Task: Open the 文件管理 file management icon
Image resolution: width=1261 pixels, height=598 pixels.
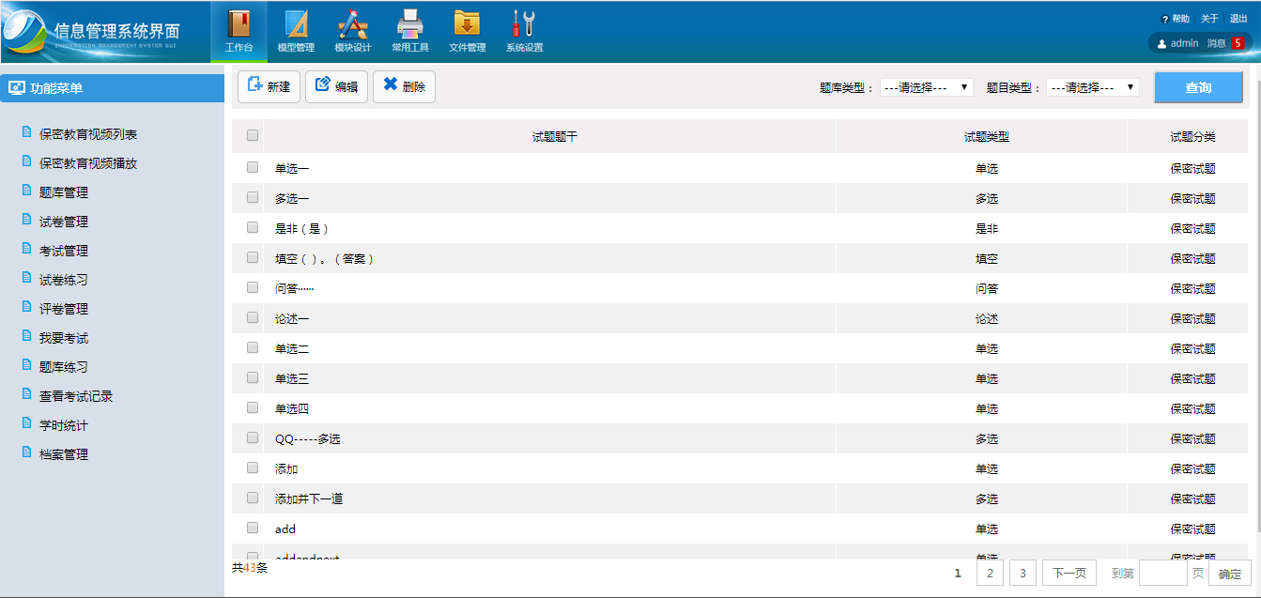Action: click(467, 24)
